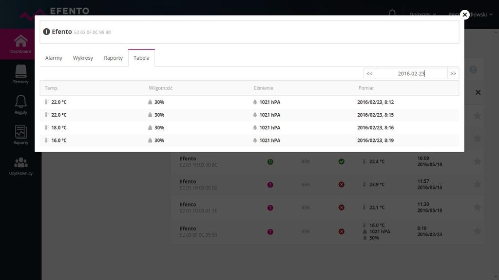This screenshot has height=280, width=499.
Task: Click the red error status for sensor 00 F2
Action: coord(342,184)
